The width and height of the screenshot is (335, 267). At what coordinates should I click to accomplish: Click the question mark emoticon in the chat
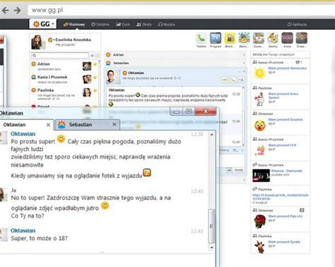click(x=147, y=173)
